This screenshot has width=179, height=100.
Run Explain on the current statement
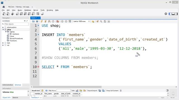(49, 21)
